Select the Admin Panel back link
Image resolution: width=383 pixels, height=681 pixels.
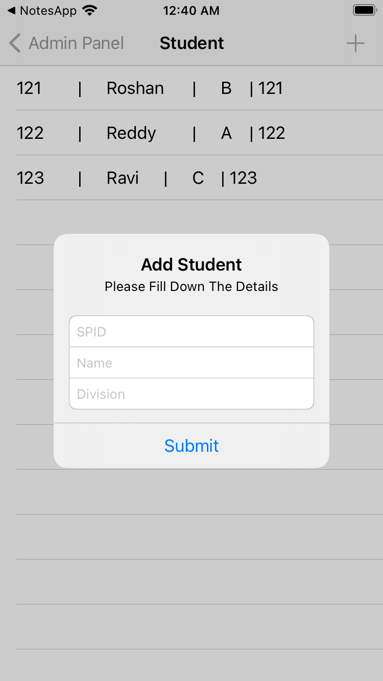pyautogui.click(x=76, y=43)
